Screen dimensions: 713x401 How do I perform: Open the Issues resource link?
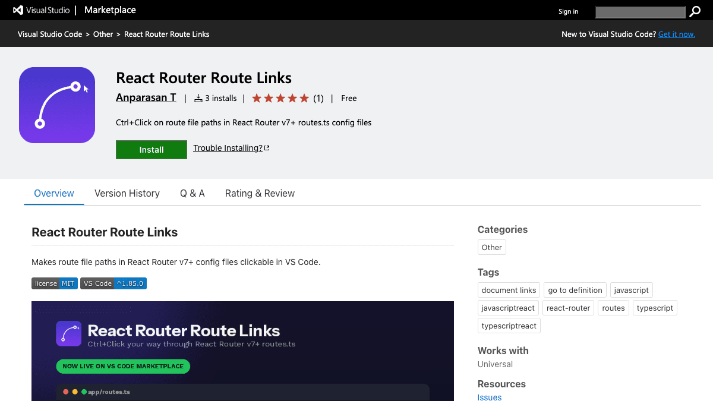(x=490, y=397)
